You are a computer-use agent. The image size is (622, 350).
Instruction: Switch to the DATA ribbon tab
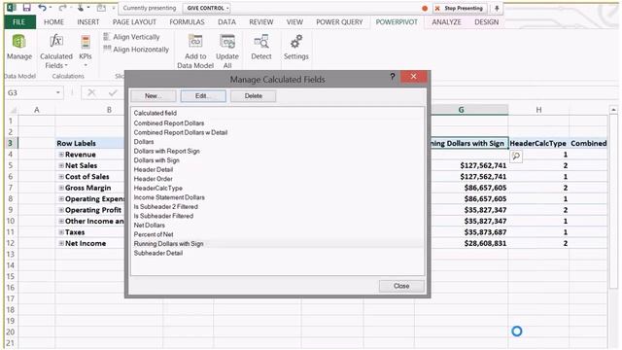[x=226, y=22]
